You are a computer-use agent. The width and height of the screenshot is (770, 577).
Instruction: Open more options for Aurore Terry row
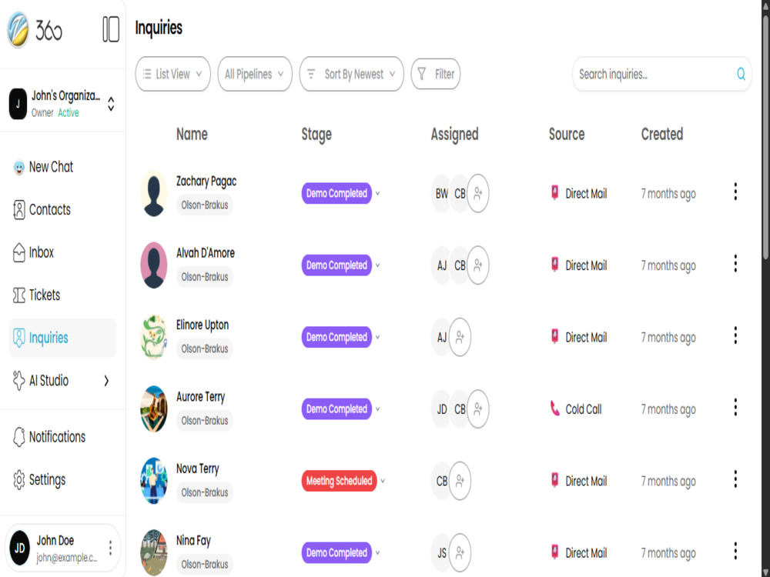click(735, 408)
